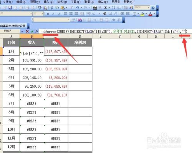Click the Name Box showing SUMIF

10,31
